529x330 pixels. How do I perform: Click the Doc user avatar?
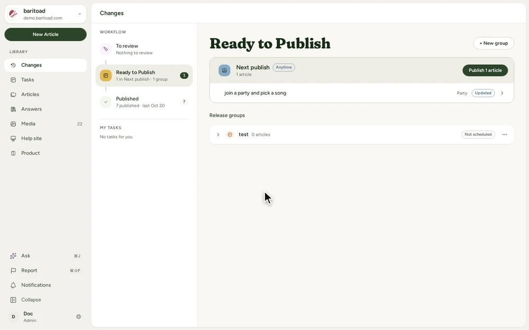click(13, 316)
